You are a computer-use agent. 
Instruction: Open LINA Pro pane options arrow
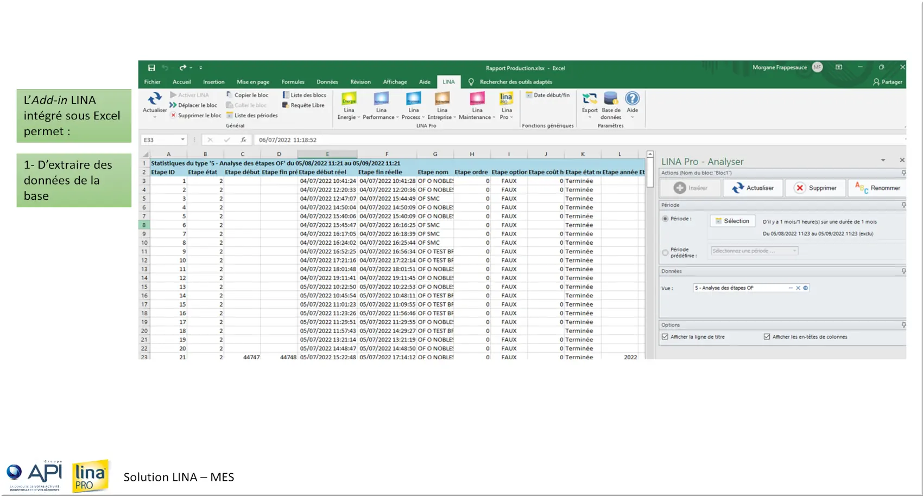coord(883,160)
